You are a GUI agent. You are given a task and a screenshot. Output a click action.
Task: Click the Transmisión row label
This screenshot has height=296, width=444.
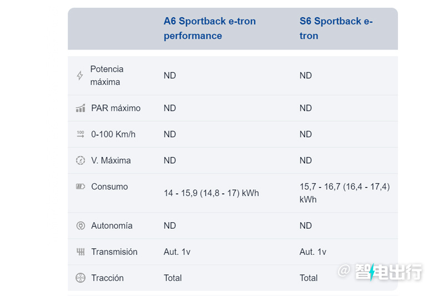click(114, 252)
